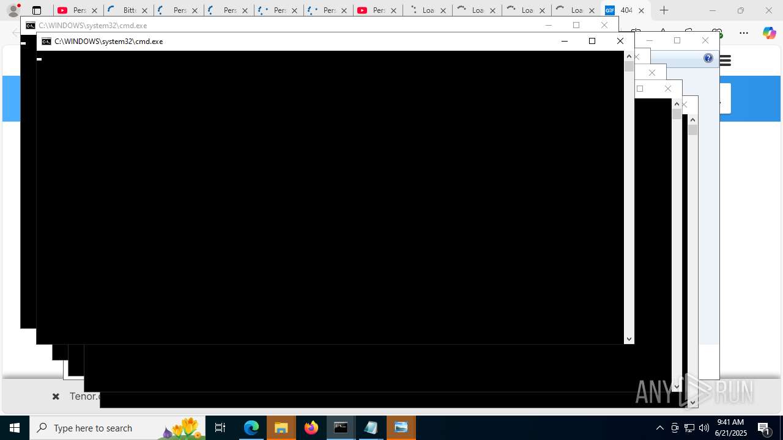Screen dimensions: 783x440
Task: Focus the background cmd.exe title bar text
Action: (x=92, y=26)
